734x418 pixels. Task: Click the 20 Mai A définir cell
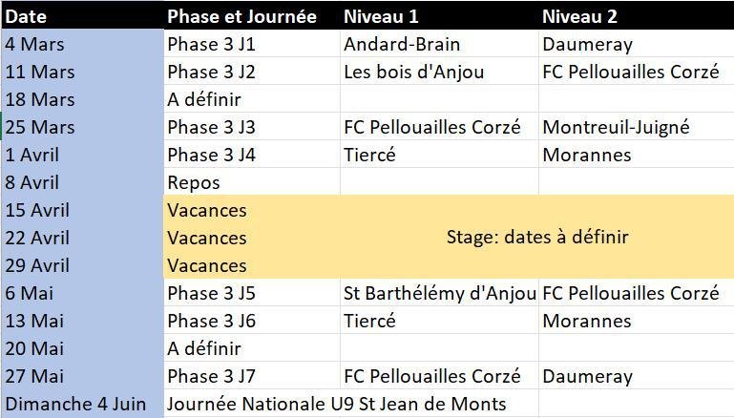click(x=204, y=348)
